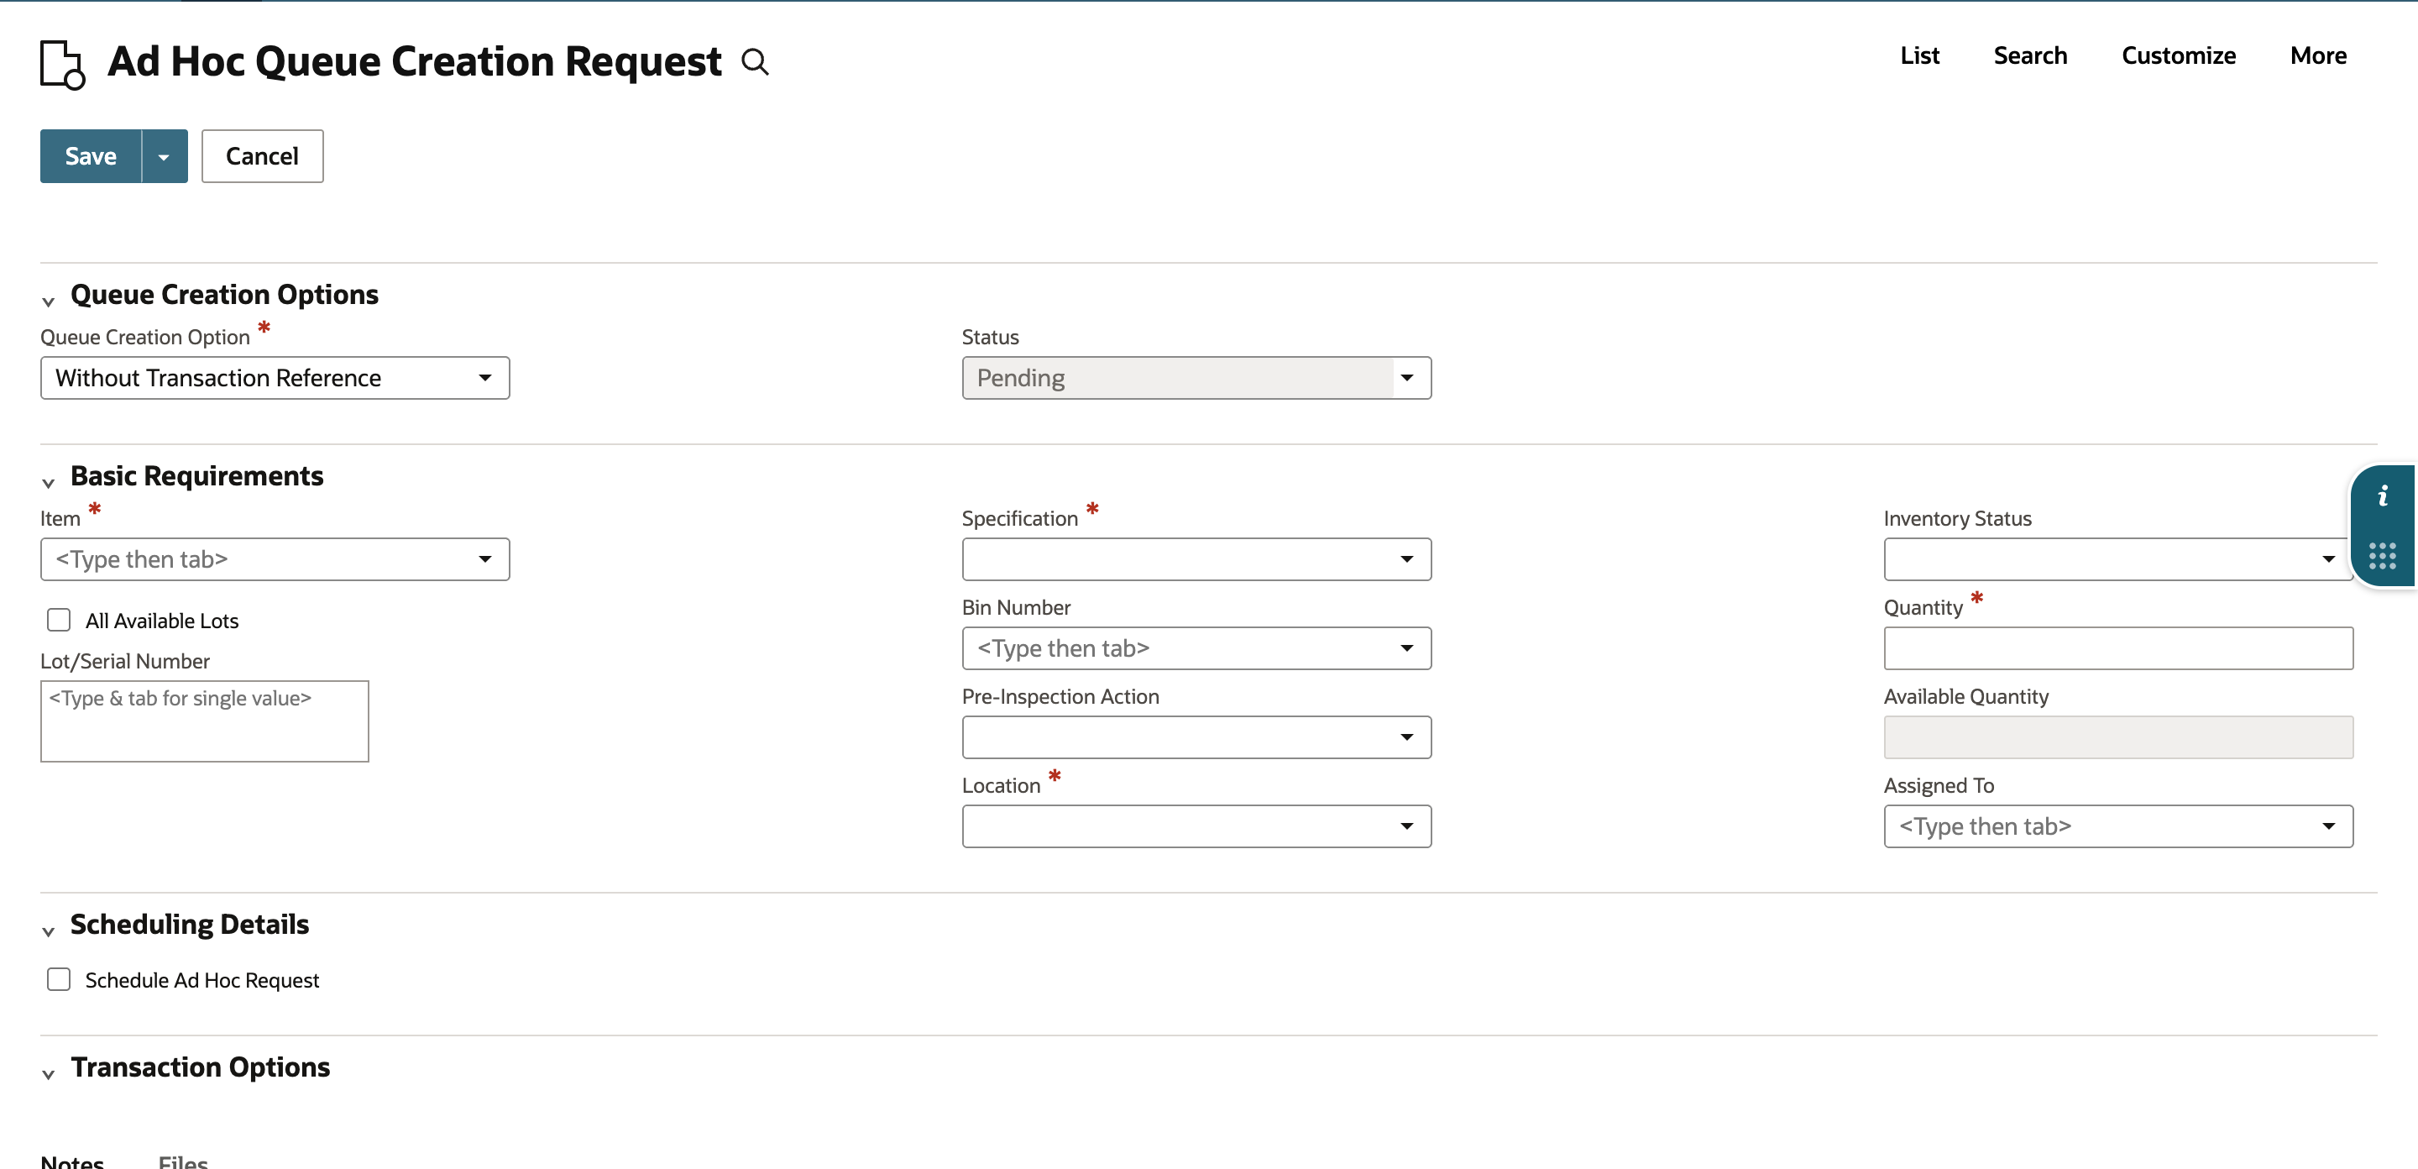
Task: Open the Customize menu item
Action: pos(2179,55)
